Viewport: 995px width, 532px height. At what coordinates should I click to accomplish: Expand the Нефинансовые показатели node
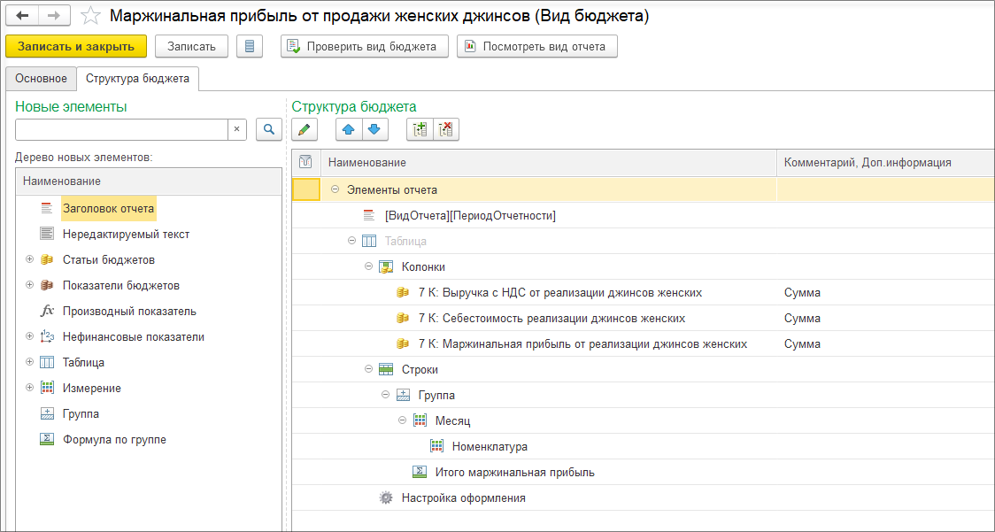(x=29, y=336)
